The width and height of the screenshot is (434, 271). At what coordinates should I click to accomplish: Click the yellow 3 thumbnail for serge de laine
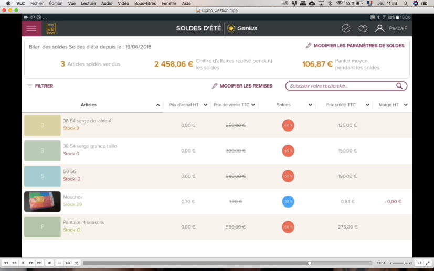43,125
